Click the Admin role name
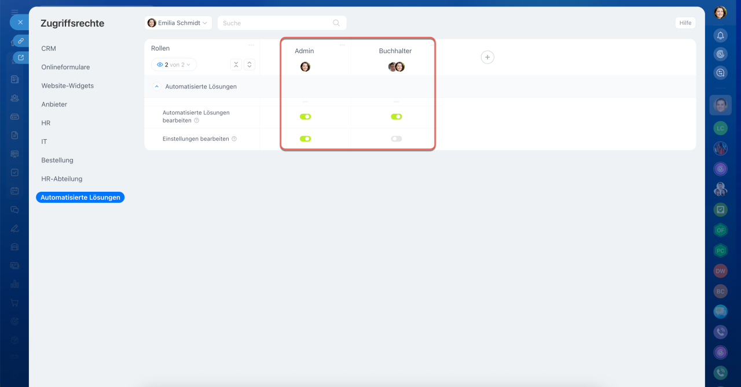Viewport: 741px width, 387px height. [305, 51]
